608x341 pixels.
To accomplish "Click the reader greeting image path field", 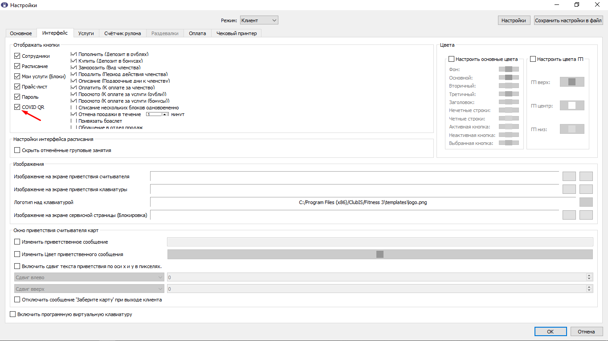I will [x=355, y=177].
